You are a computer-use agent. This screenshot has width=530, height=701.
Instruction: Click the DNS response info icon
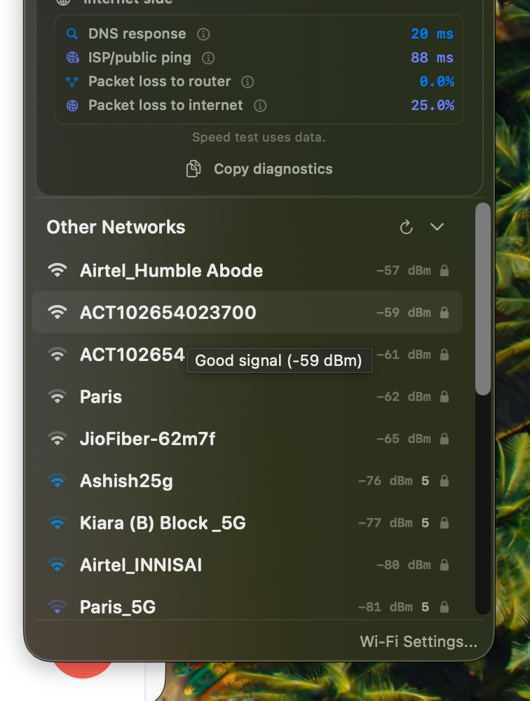tap(203, 34)
